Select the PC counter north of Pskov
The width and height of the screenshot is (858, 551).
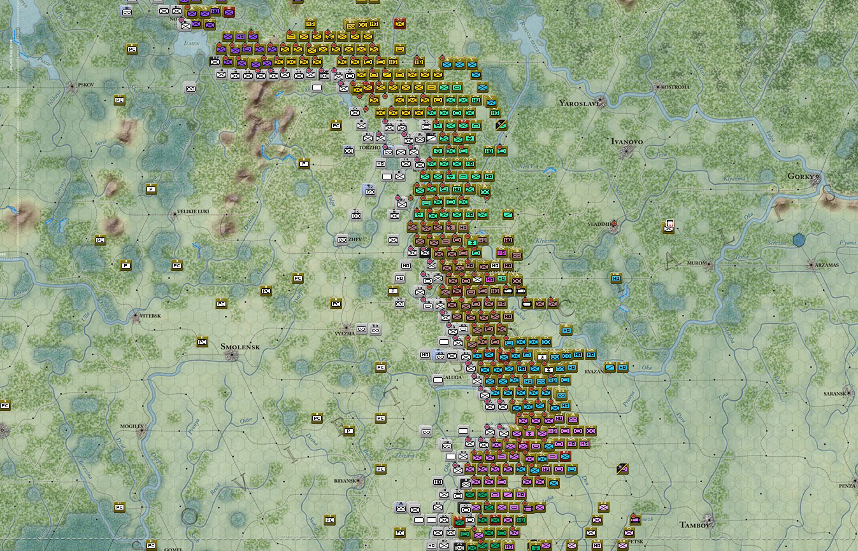click(x=132, y=49)
